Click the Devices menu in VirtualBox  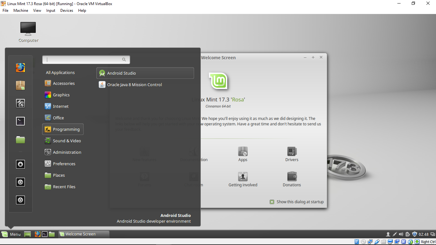coord(67,10)
